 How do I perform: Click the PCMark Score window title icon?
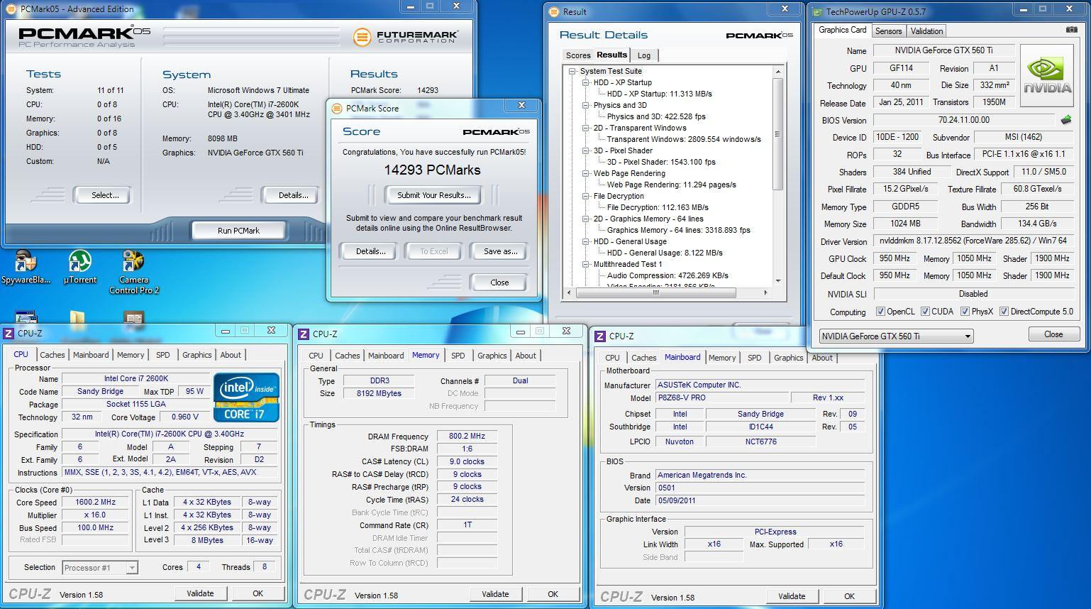[336, 108]
